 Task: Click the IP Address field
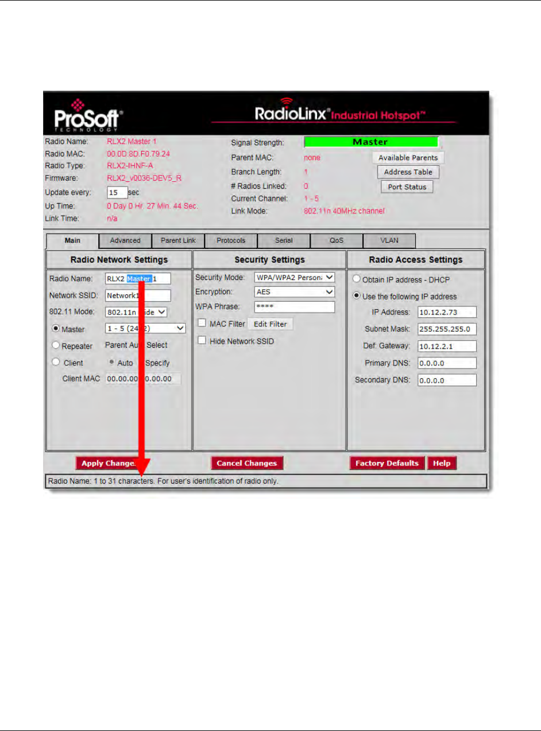pyautogui.click(x=447, y=312)
